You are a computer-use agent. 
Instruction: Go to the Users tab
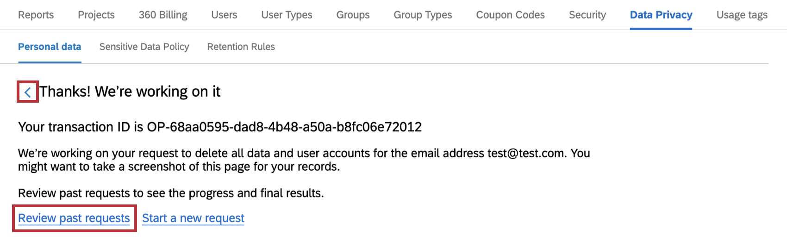(224, 15)
